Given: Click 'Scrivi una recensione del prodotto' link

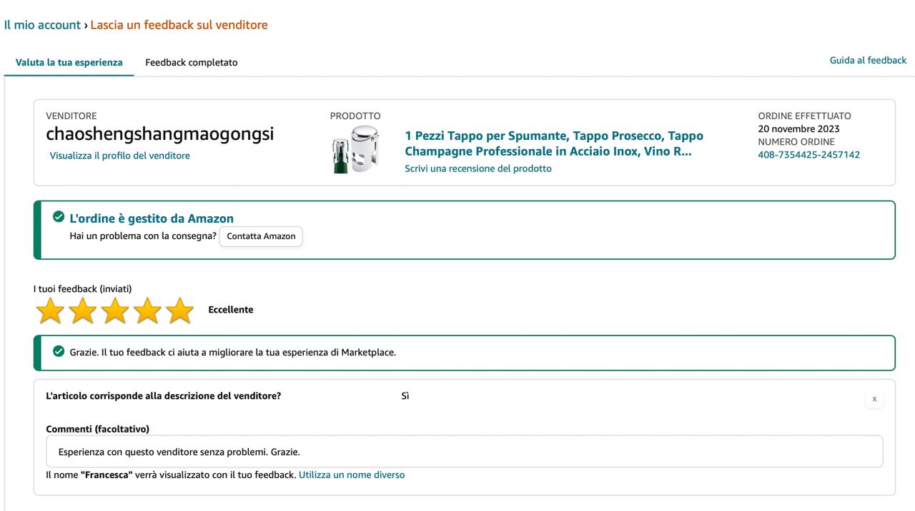Looking at the screenshot, I should click(x=478, y=168).
